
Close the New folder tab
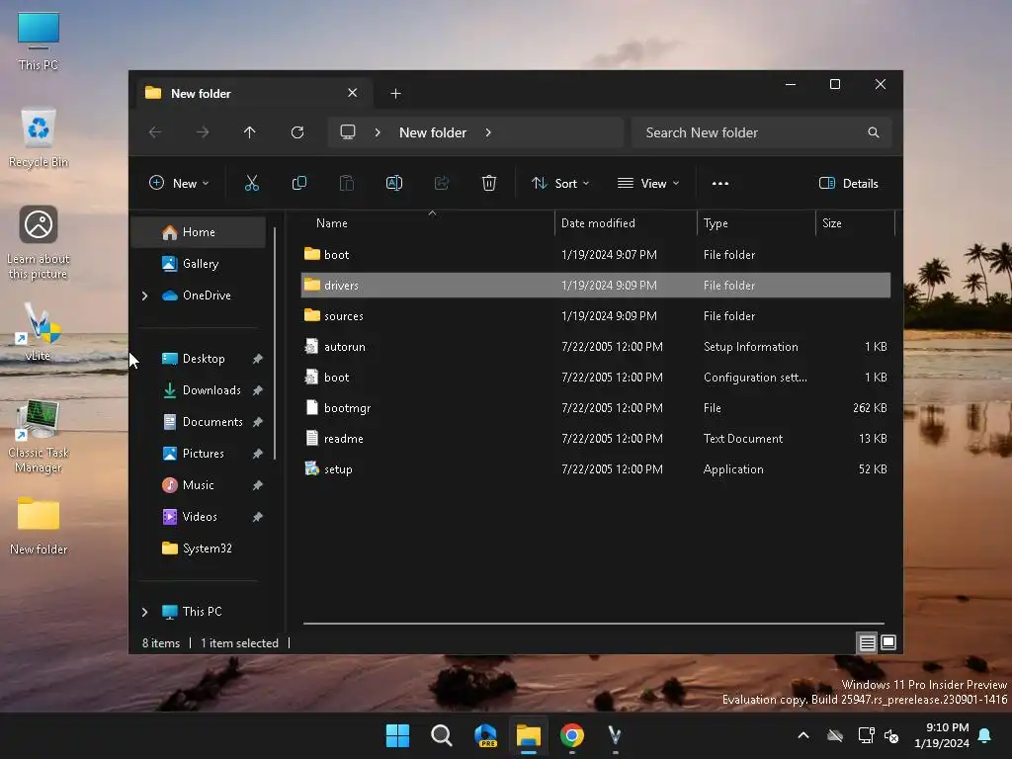coord(353,93)
